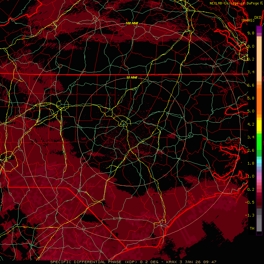Viewport: 264px width, 264px height.
Task: Click the 09:47 timestamp in the caption
Action: (209, 262)
